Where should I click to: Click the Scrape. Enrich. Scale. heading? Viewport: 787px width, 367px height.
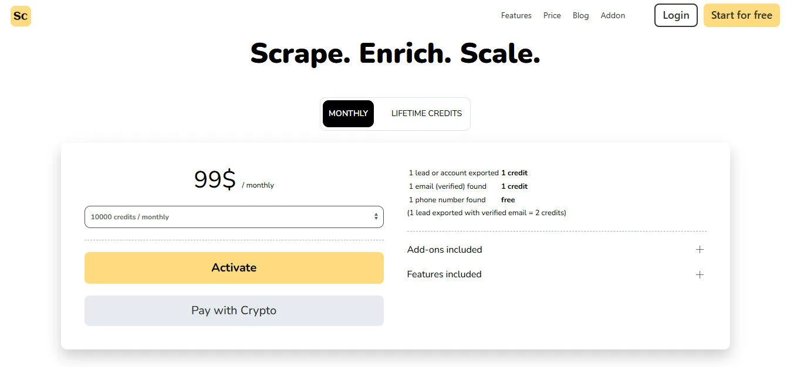pos(394,53)
